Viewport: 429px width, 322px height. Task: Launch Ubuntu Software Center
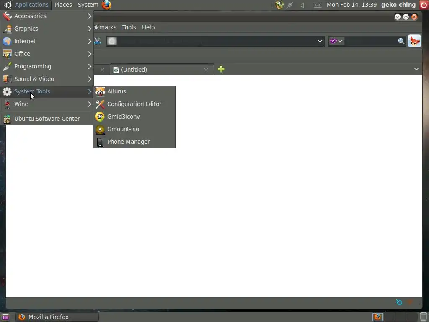click(47, 119)
